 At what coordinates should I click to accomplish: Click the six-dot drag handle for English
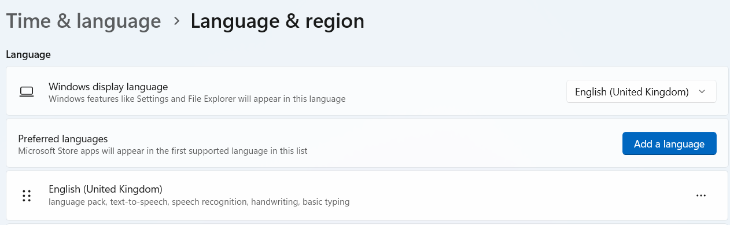(26, 196)
